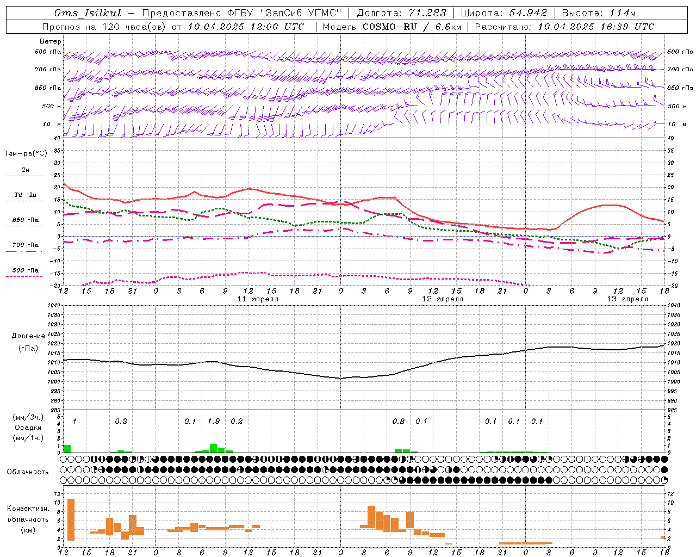Screen dimensions: 696x557
Task: Click the 0.3 precipitation amount value
Action: tap(121, 422)
